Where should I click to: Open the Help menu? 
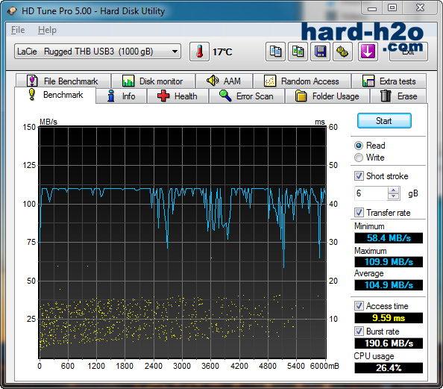47,30
